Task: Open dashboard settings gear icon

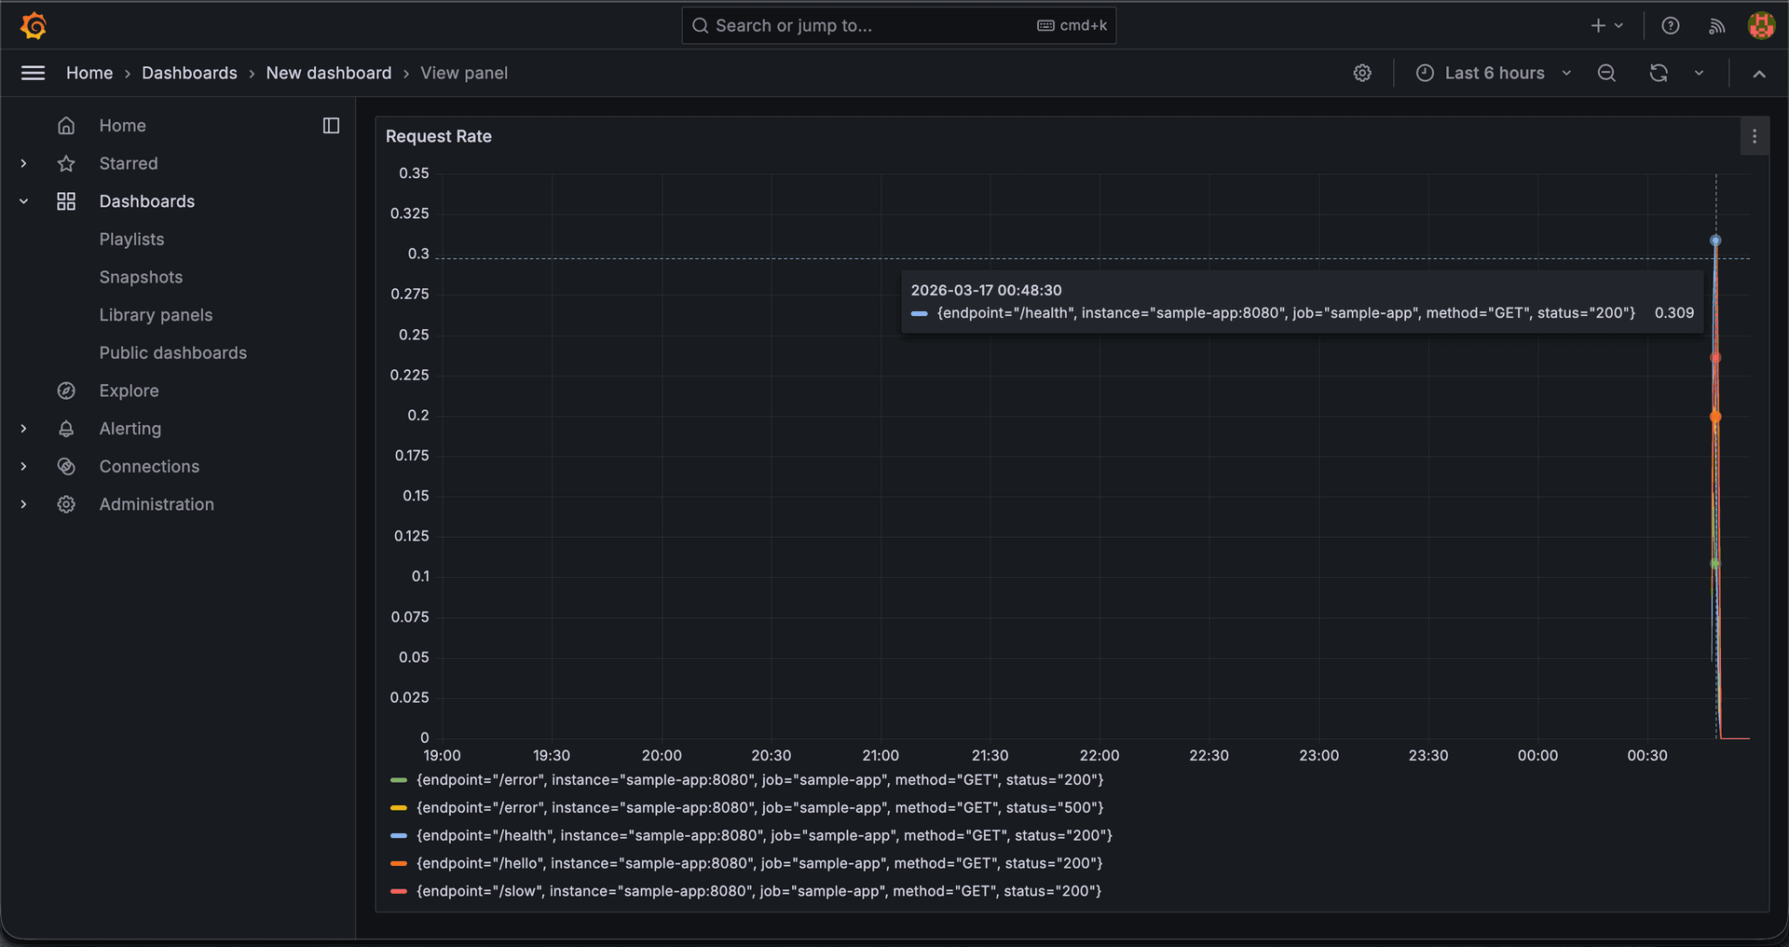Action: point(1362,73)
